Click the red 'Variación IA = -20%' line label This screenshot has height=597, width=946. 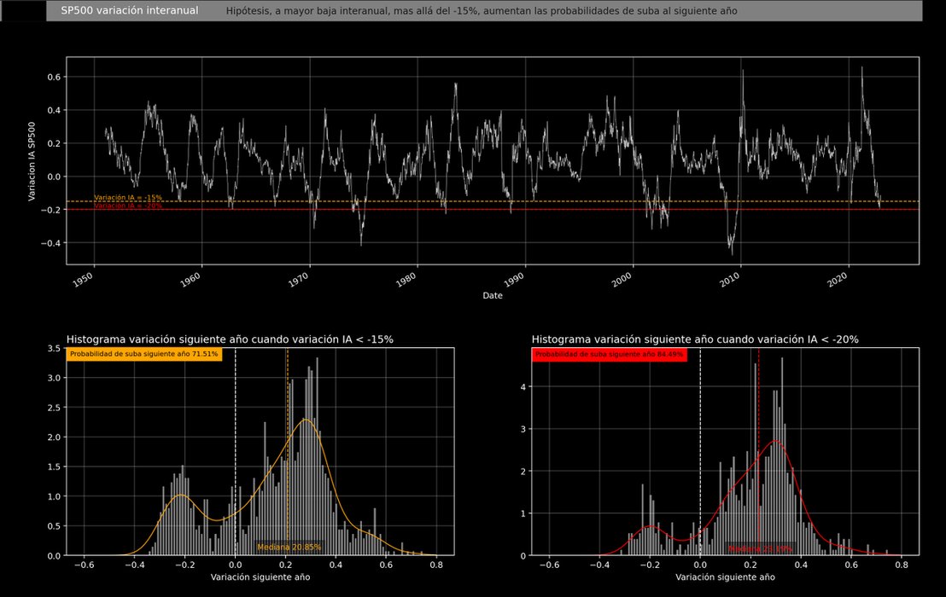(128, 206)
